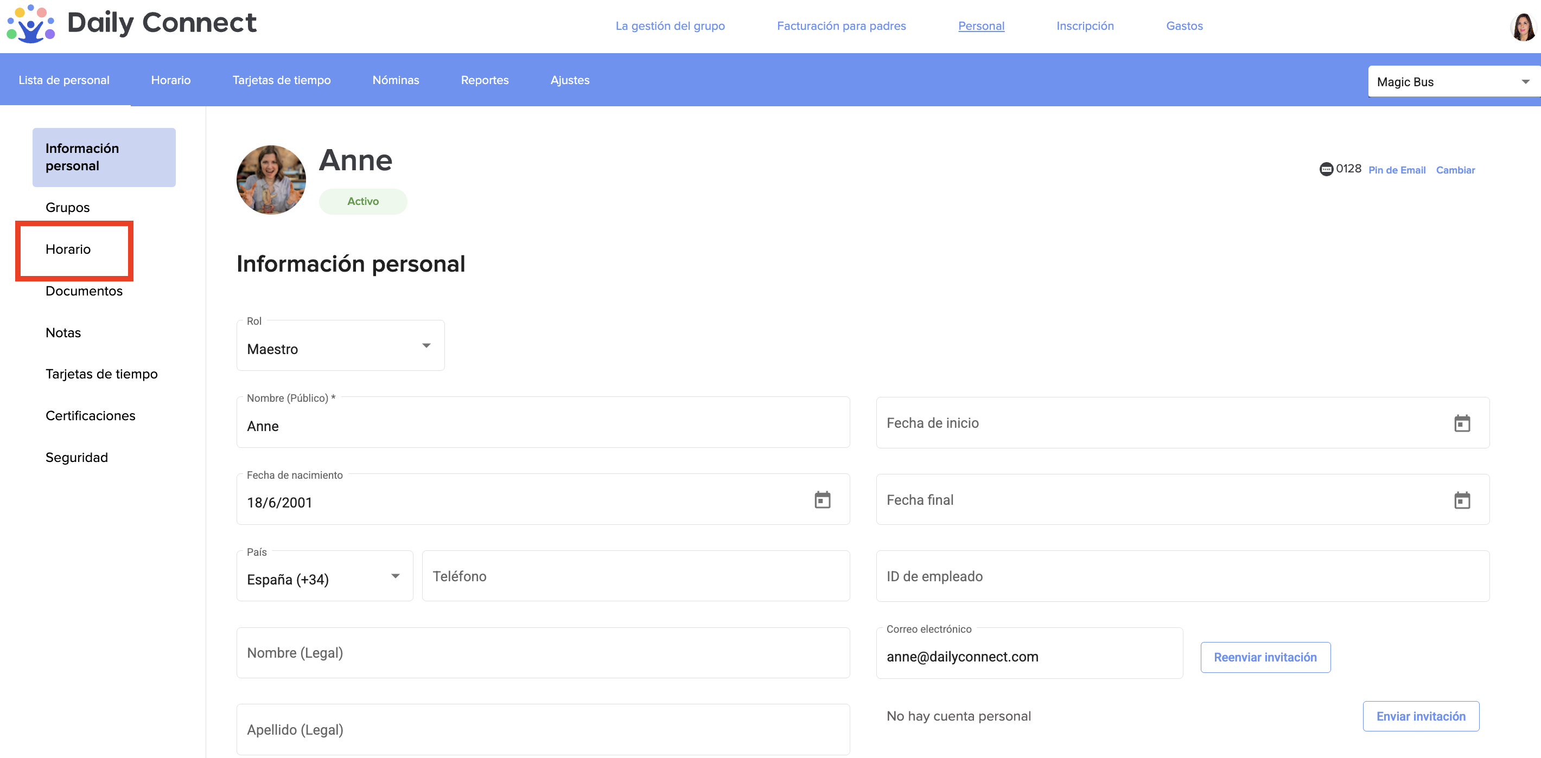
Task: Click the Daily Connect logo icon
Action: pos(30,24)
